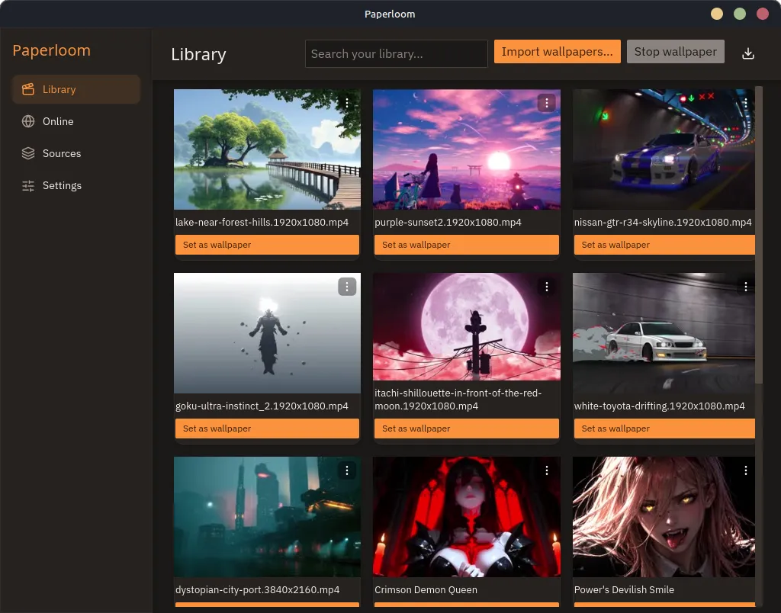This screenshot has height=613, width=781.
Task: Open the Library clapperboard icon in sidebar
Action: pos(28,89)
